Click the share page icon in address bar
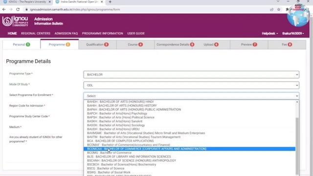The image size is (313, 176). [272, 9]
